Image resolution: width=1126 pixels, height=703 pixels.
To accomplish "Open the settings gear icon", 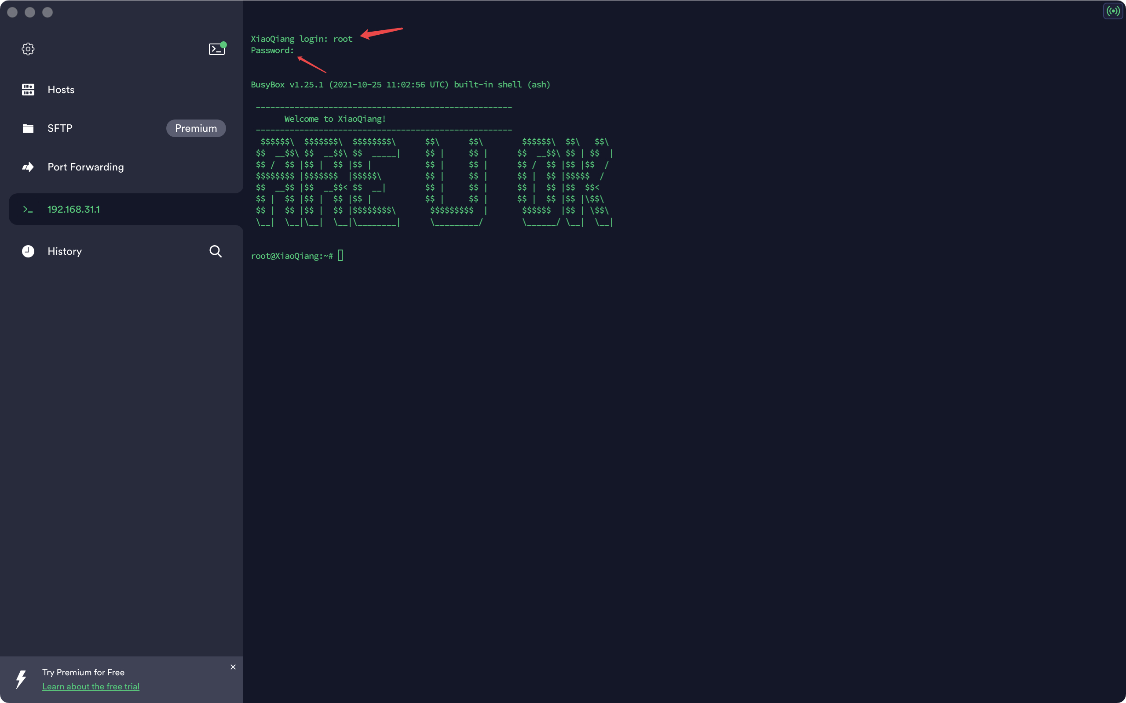I will tap(28, 49).
